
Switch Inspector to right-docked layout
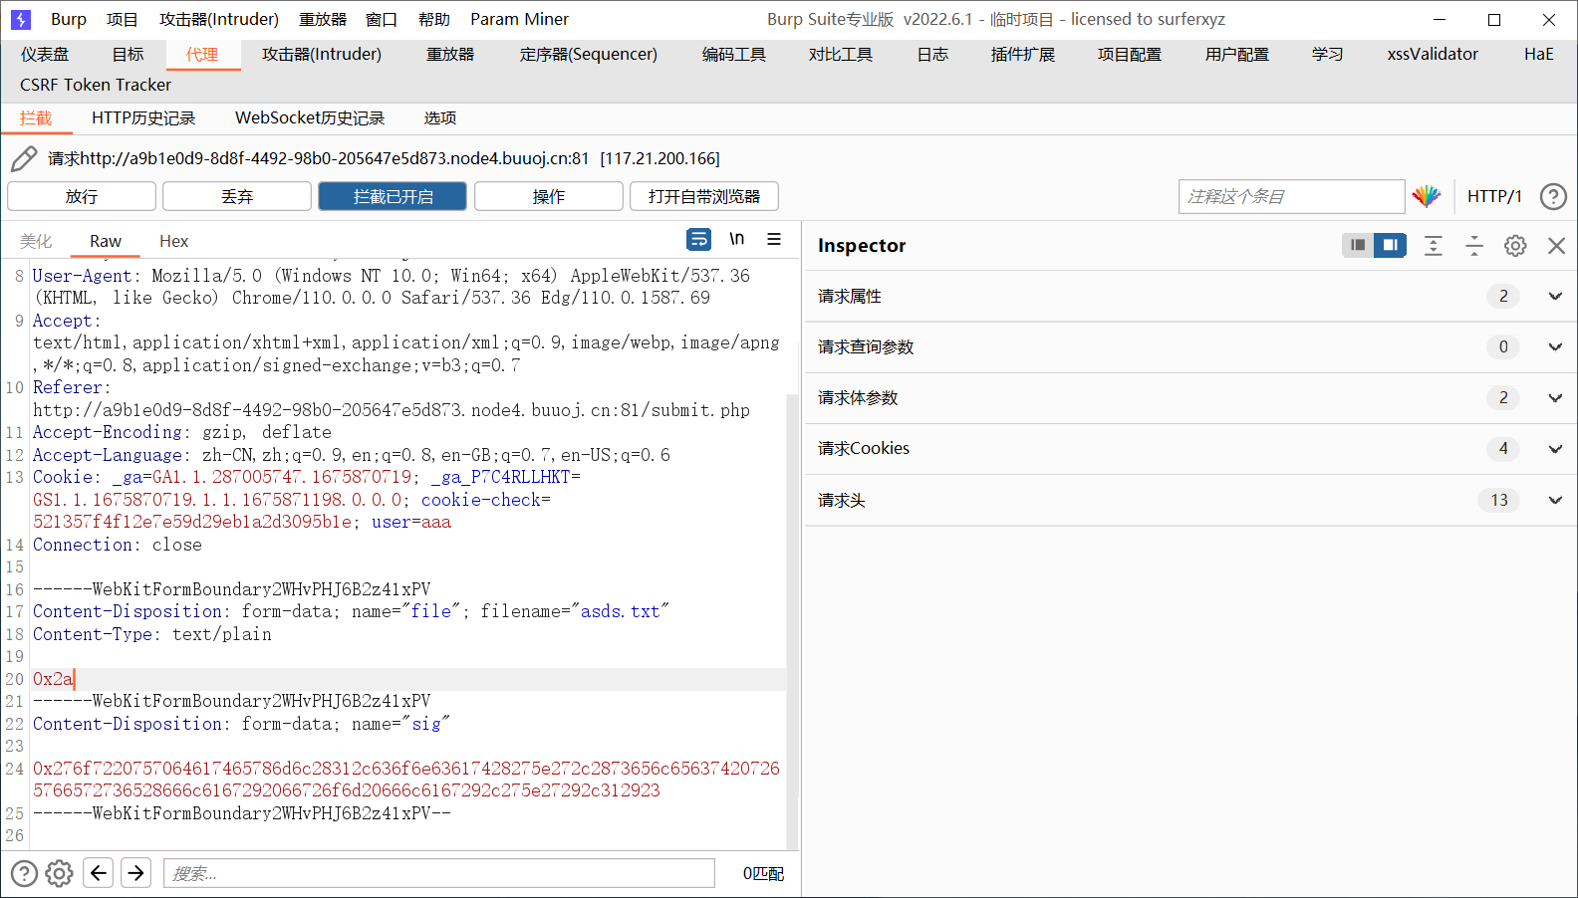point(1390,245)
